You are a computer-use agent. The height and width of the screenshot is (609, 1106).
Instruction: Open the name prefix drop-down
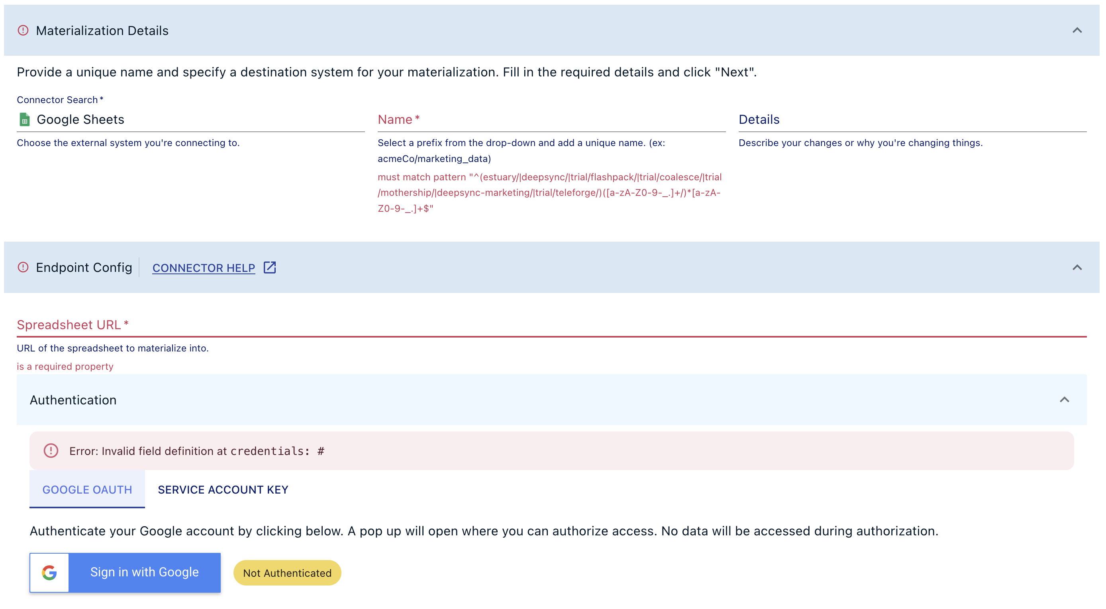point(395,120)
